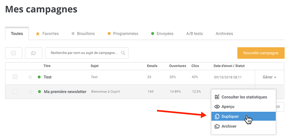
Task: Star the Test campaign as favorite
Action: [30, 77]
